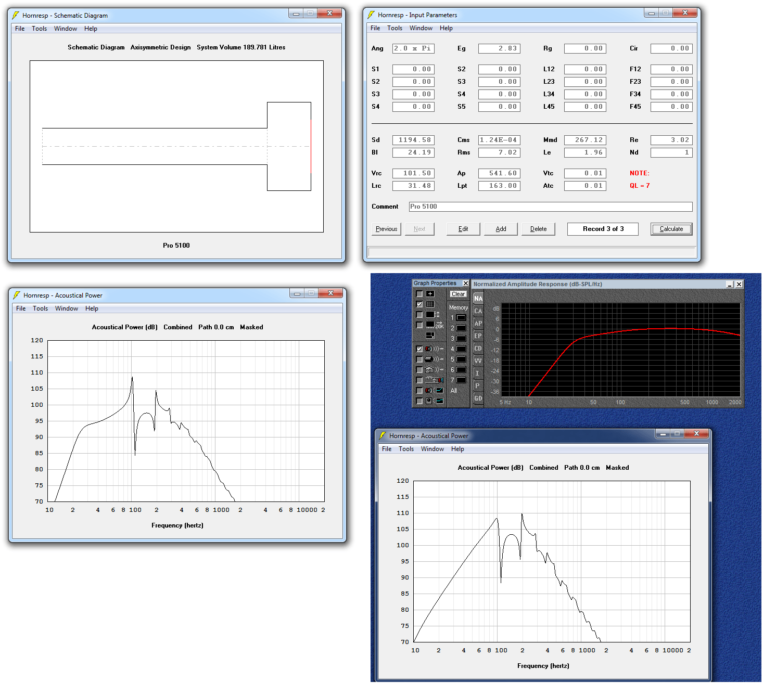Screen dimensions: 776x695
Task: Enable the 20K range checkbox
Action: click(419, 325)
